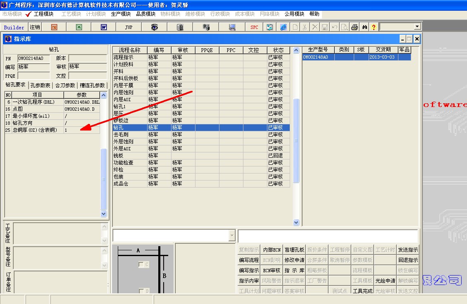Click the parameter list scroll-up arrow

104,95
